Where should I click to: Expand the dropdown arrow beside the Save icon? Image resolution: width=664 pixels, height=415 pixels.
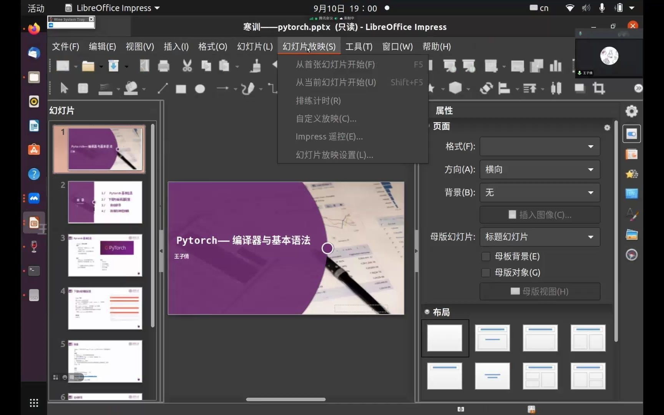point(126,66)
